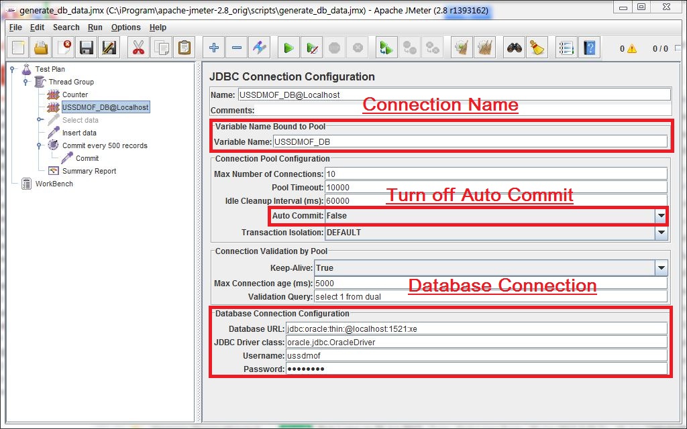Collapse the Test Plan tree node
The width and height of the screenshot is (687, 429).
point(12,69)
